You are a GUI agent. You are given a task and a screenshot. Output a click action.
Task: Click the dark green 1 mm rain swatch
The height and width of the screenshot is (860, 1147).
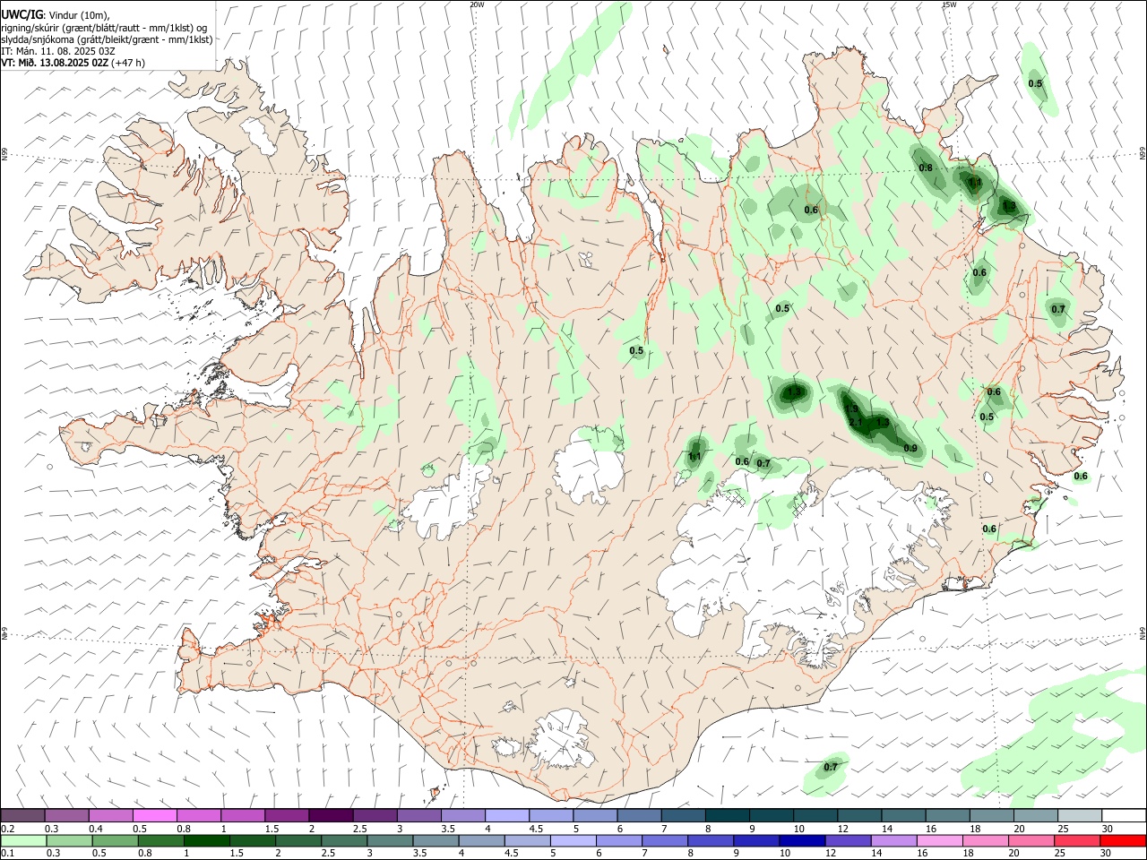[206, 841]
